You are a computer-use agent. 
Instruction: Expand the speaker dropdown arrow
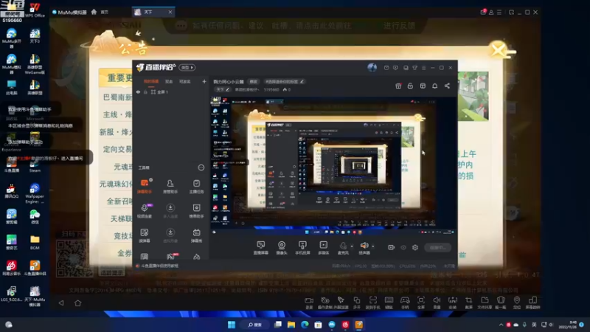click(373, 246)
